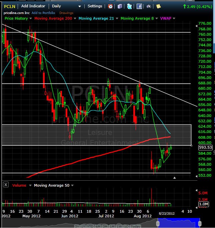This screenshot has height=228, width=215.
Task: Set range to YTD
Action: (x=90, y=226)
